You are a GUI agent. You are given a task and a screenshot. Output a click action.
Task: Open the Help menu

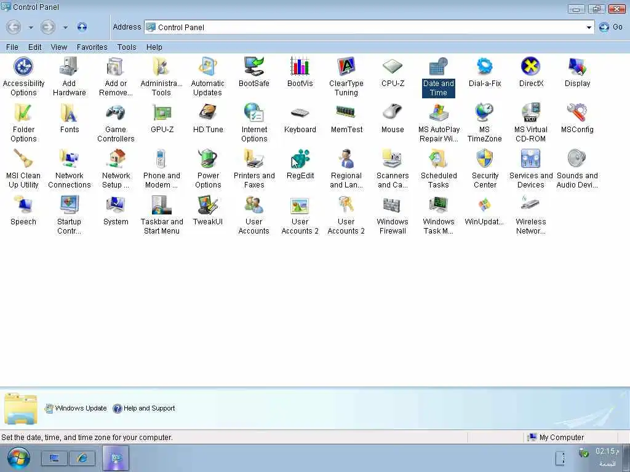(154, 47)
